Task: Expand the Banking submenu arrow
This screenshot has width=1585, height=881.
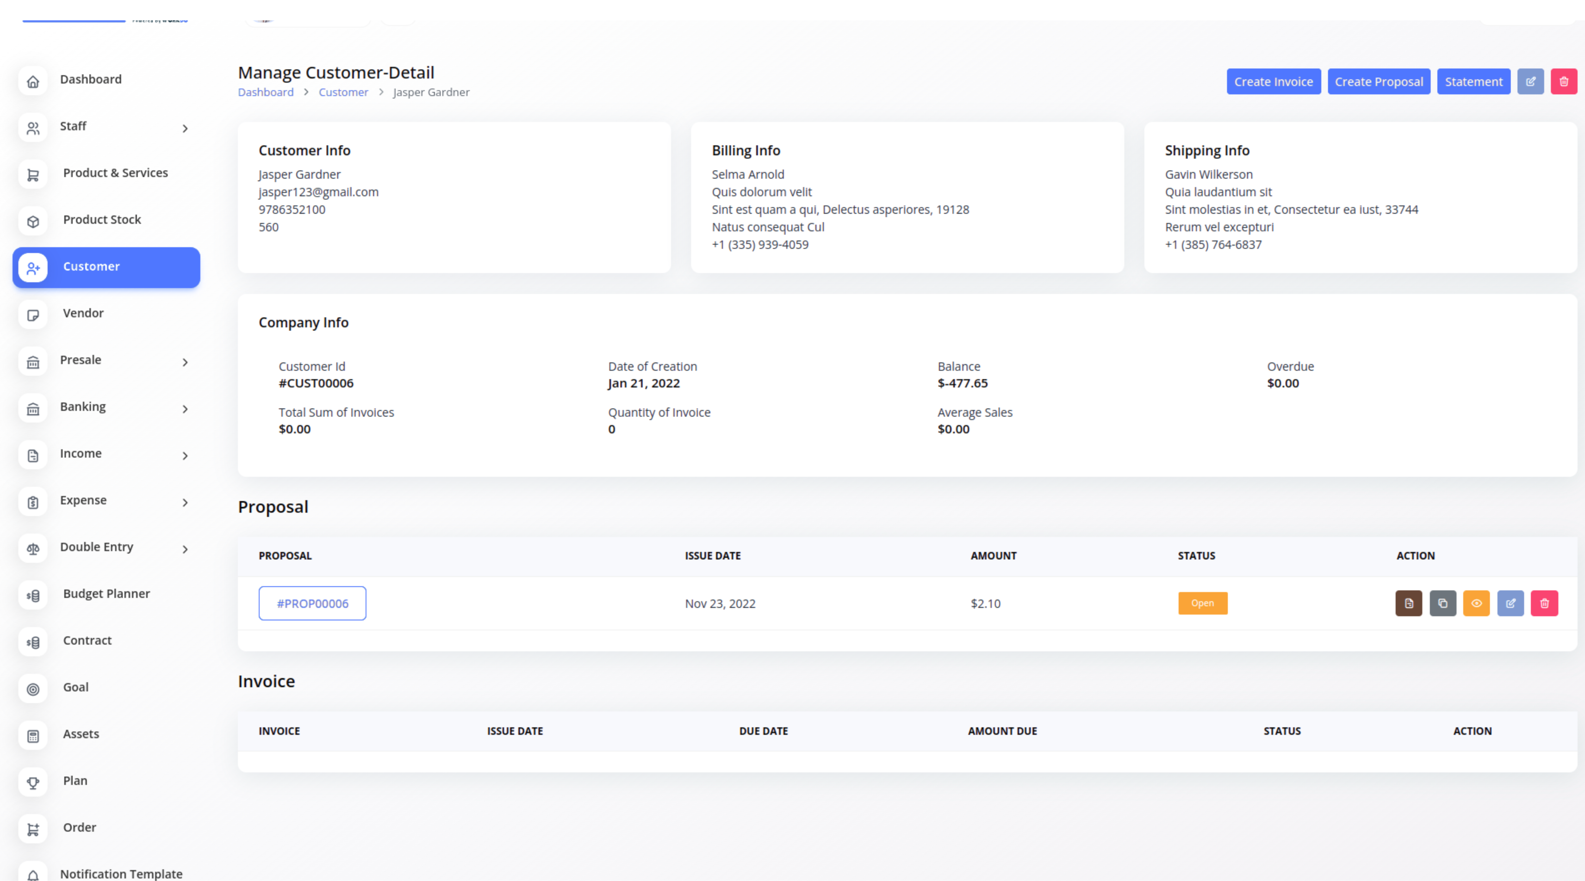Action: point(185,409)
